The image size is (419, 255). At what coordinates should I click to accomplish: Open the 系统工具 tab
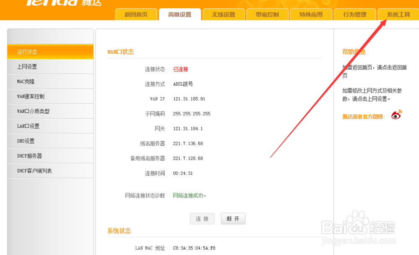398,14
